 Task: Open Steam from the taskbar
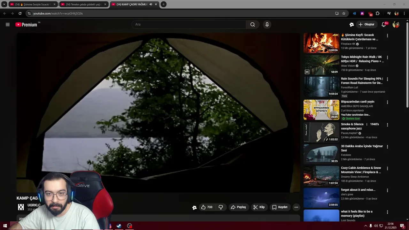(119, 226)
